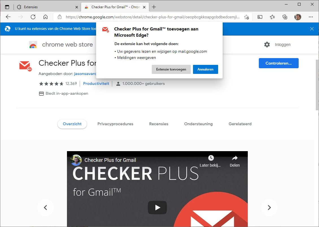Go back to previous page
Screen dimensions: 319x227
point(8,17)
